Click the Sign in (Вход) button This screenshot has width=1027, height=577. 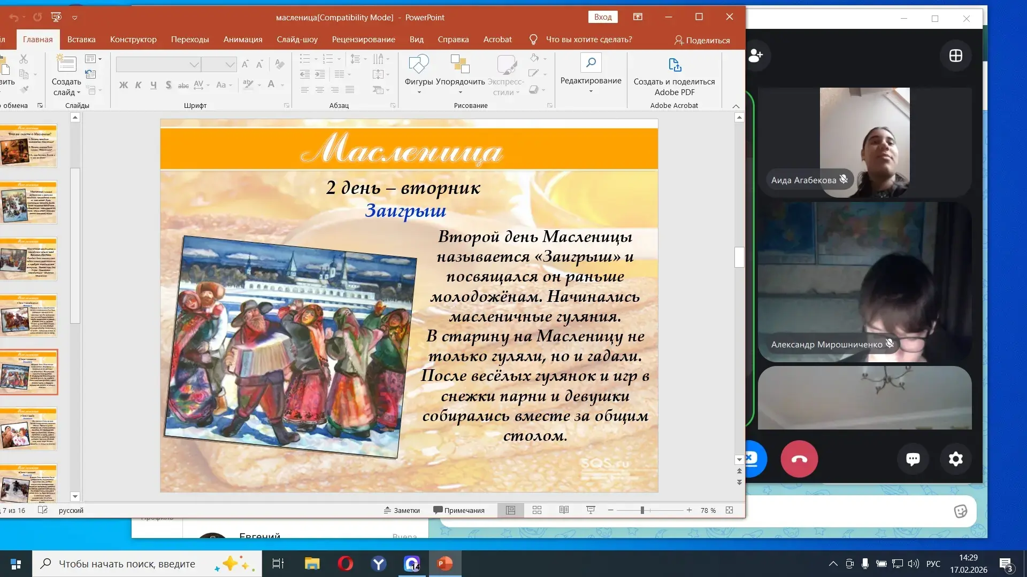coord(603,17)
